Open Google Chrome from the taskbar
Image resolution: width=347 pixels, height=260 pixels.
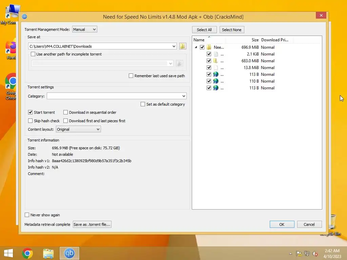[x=27, y=253]
